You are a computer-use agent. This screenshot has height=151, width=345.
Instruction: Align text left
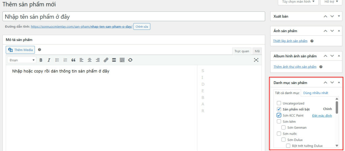[x=82, y=60]
